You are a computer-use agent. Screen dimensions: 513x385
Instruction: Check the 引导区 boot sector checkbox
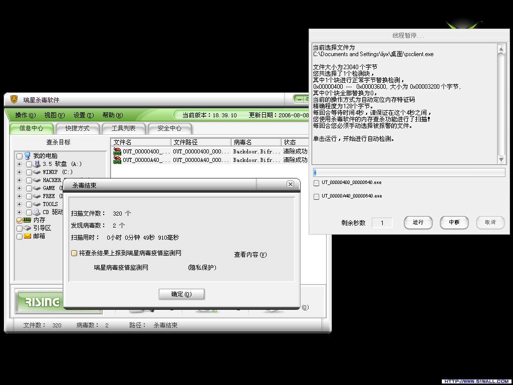click(x=20, y=228)
